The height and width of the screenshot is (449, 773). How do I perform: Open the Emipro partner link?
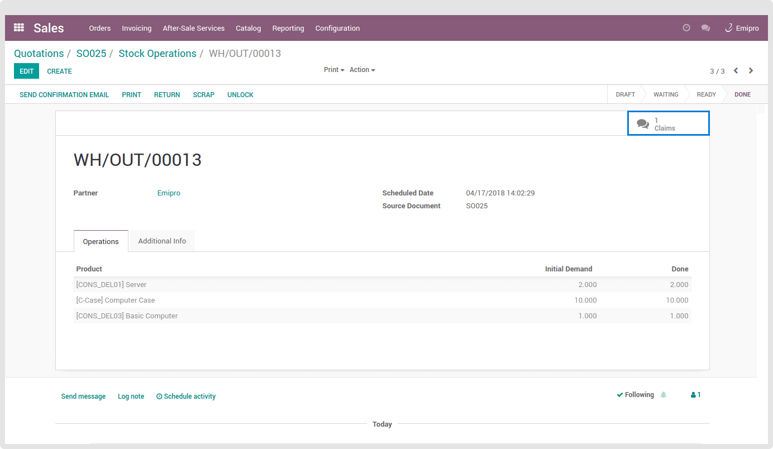(x=169, y=193)
